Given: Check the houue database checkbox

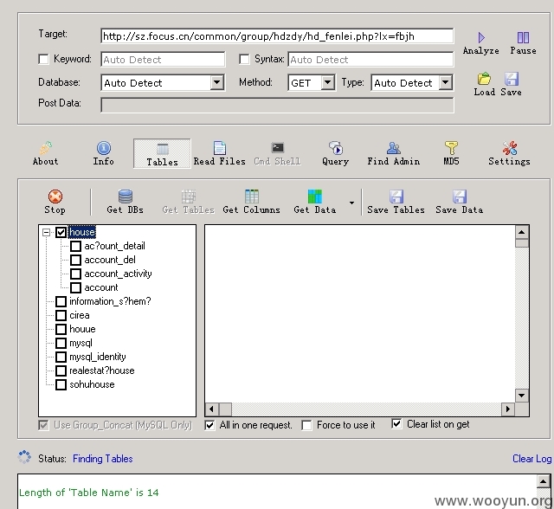Looking at the screenshot, I should tap(61, 329).
